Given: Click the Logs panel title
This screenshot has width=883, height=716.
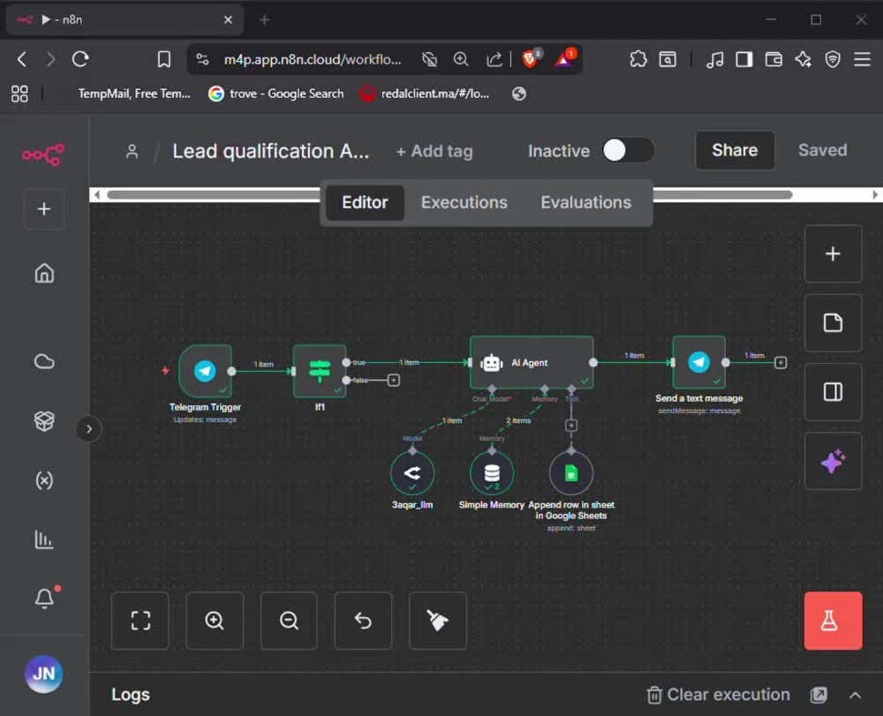Looking at the screenshot, I should click(131, 695).
